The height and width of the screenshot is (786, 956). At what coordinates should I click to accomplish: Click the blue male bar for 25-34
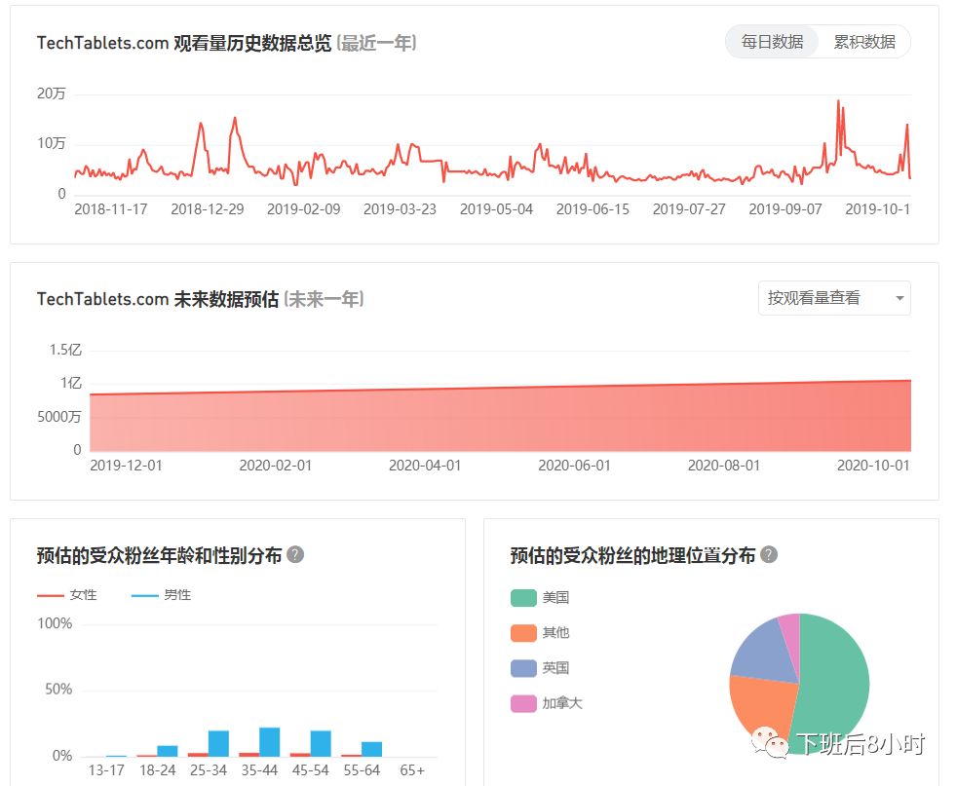click(218, 743)
